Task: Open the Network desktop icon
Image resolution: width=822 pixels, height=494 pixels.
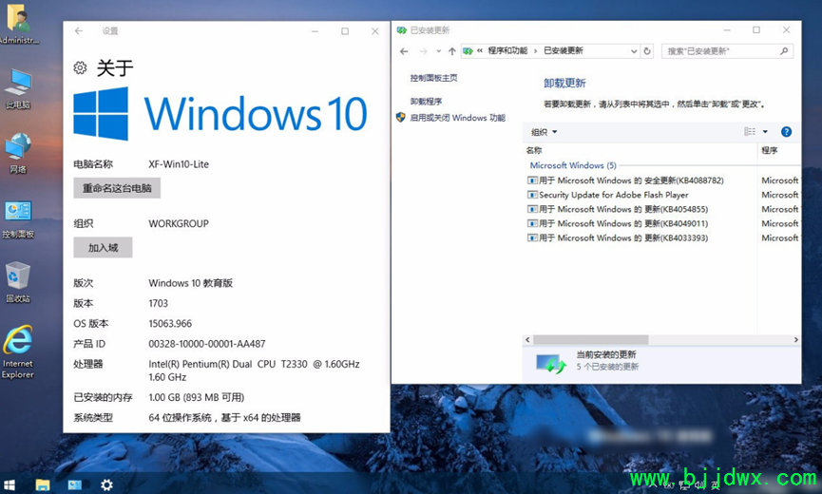Action: coord(18,152)
